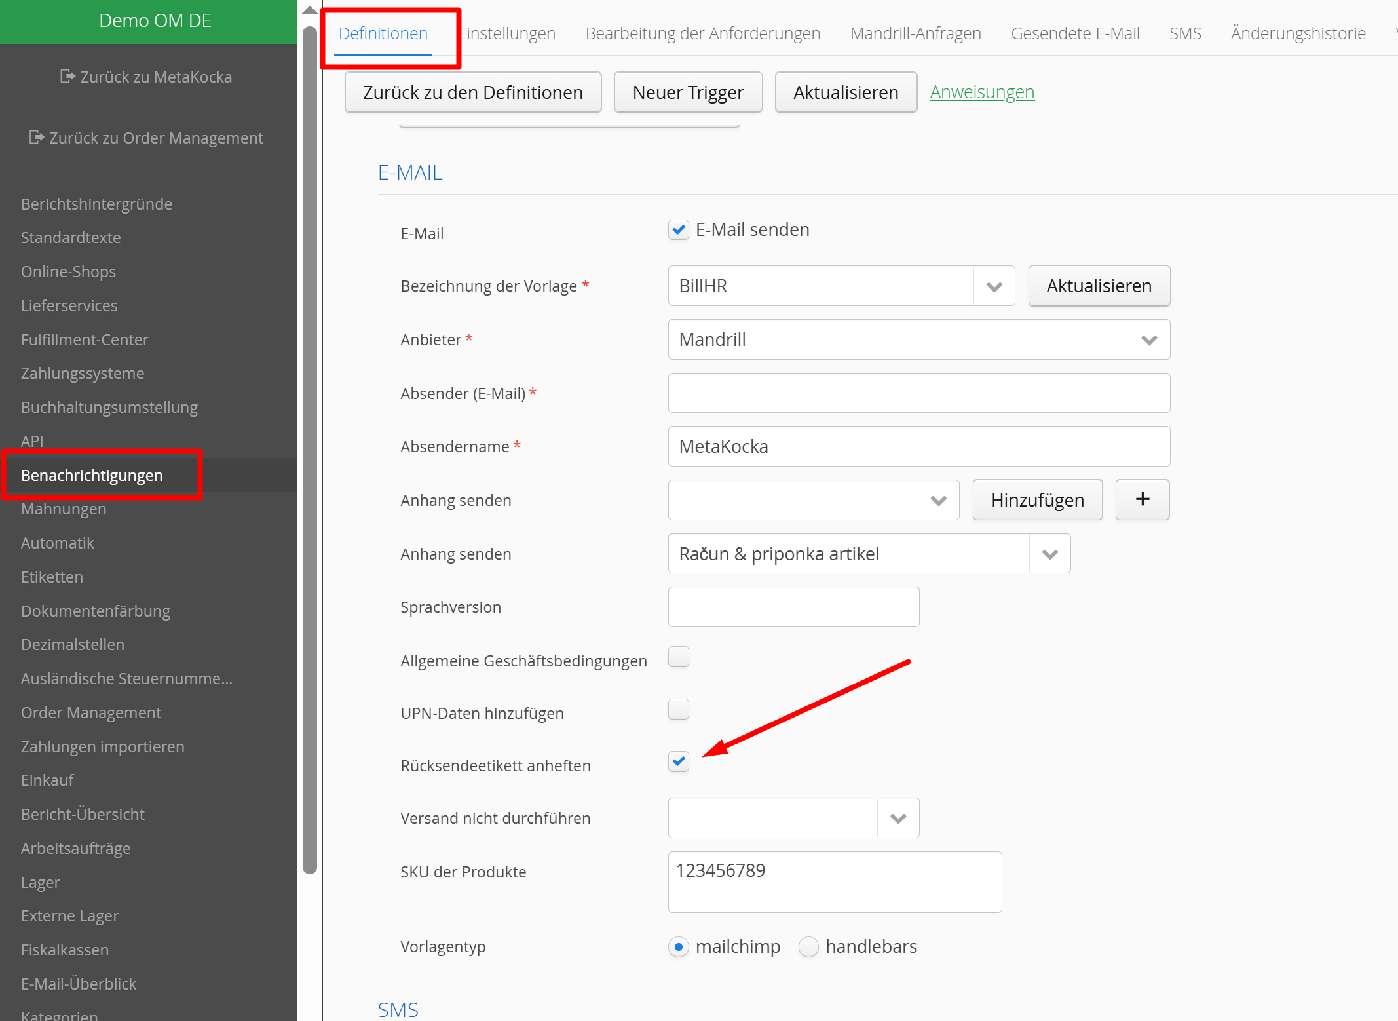
Task: Switch to the Gesendete E-Mail tab
Action: tap(1075, 33)
